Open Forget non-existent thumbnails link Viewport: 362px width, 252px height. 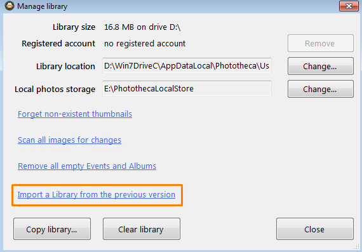click(75, 114)
